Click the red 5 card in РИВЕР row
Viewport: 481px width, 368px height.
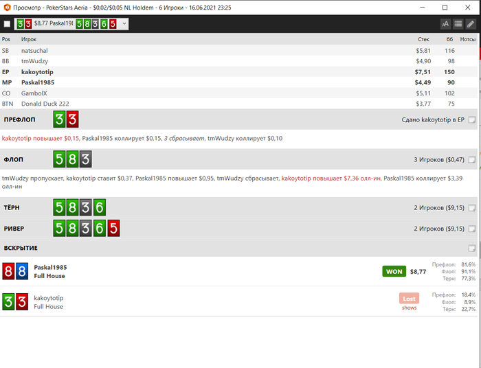(113, 228)
